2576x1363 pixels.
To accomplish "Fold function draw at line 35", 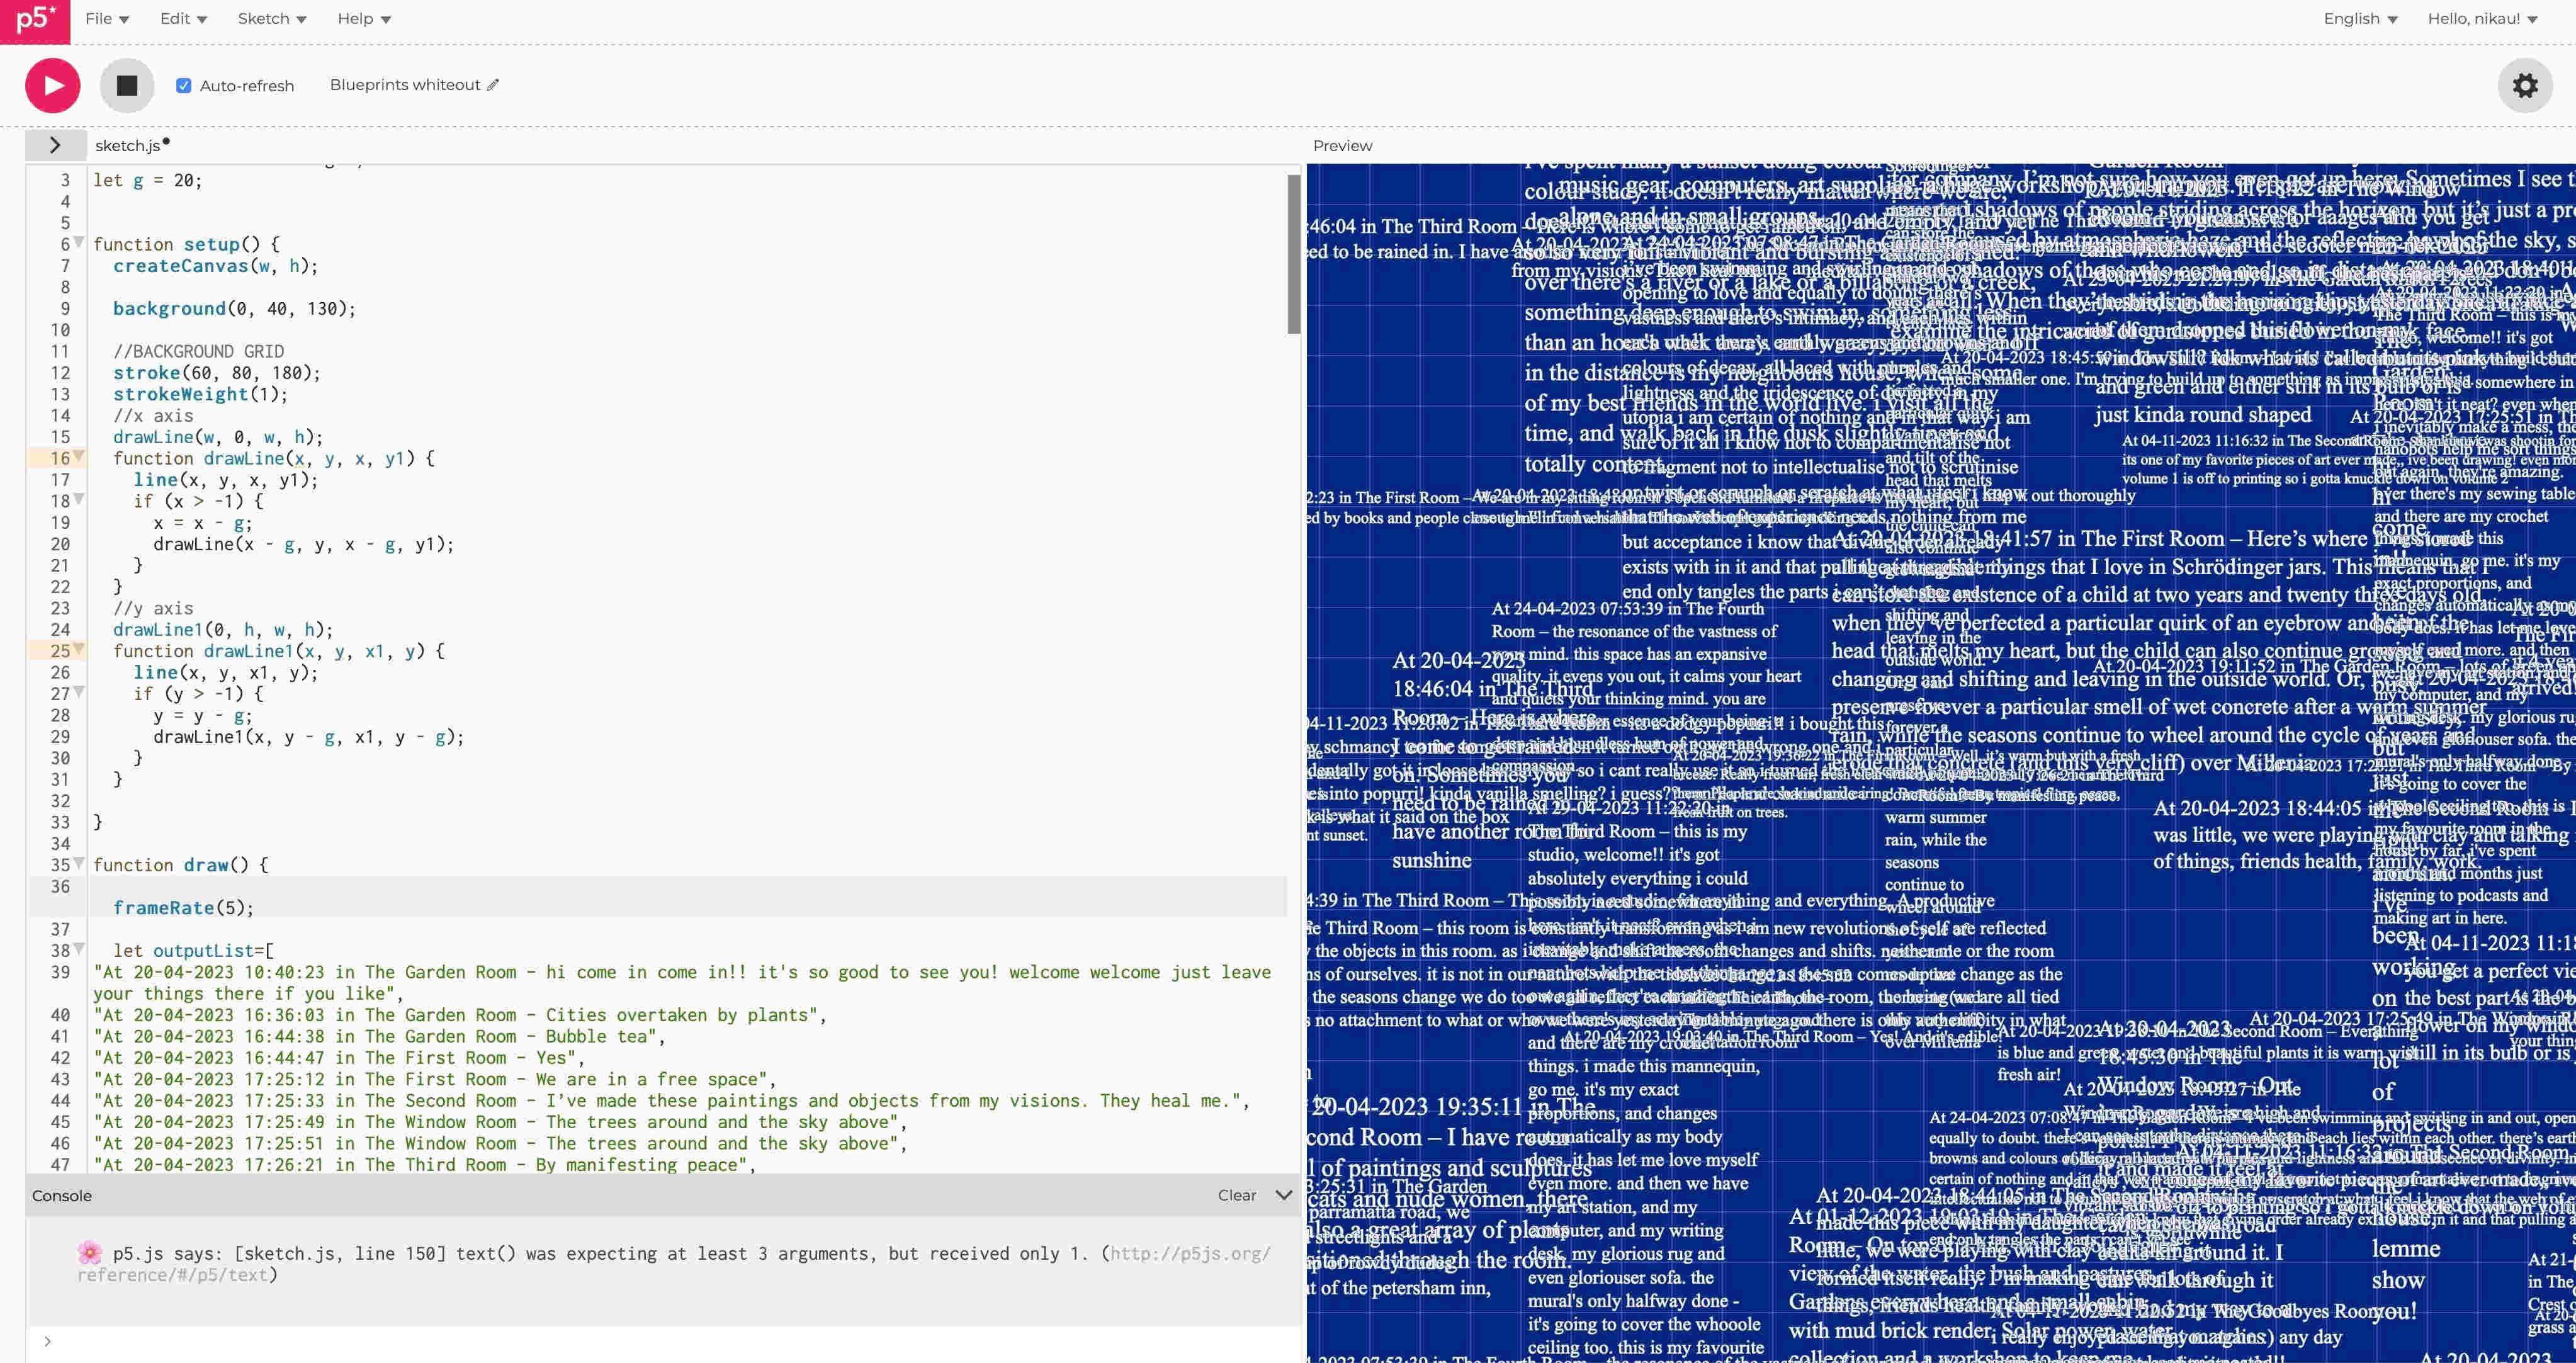I will pyautogui.click(x=79, y=864).
